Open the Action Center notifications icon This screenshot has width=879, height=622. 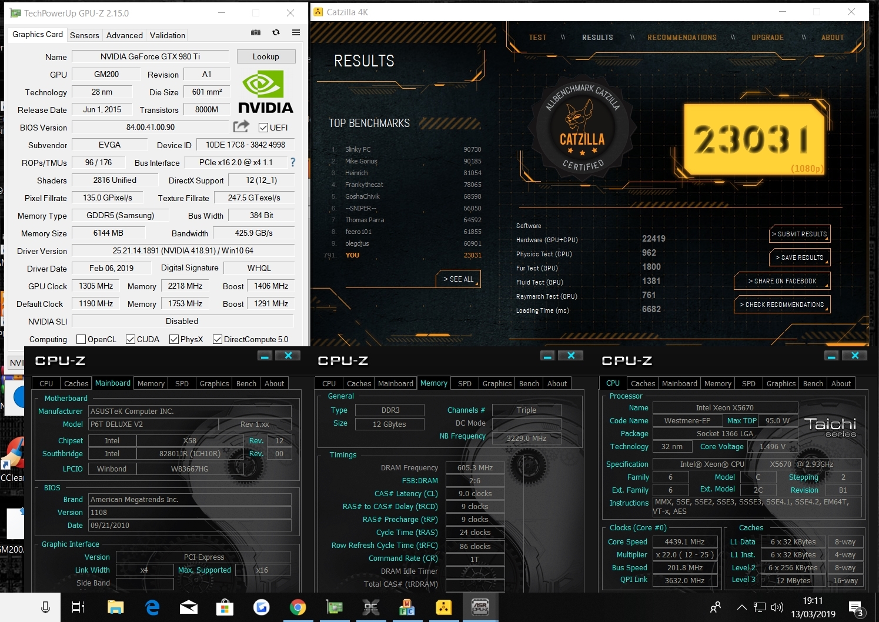856,608
